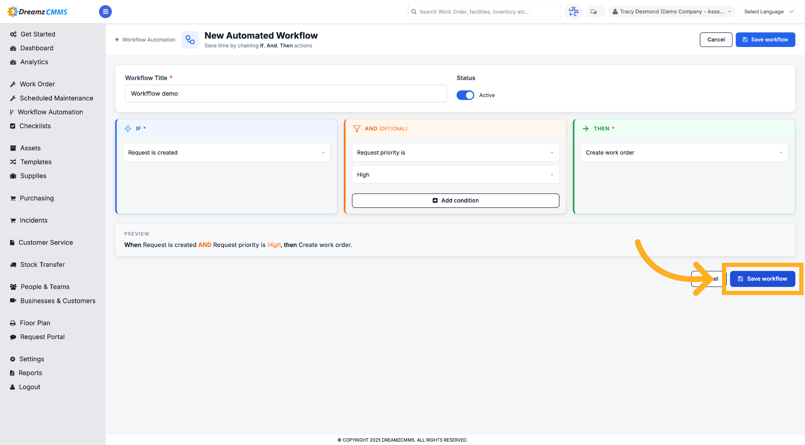The height and width of the screenshot is (445, 805).
Task: Click the top Cancel button
Action: 716,40
